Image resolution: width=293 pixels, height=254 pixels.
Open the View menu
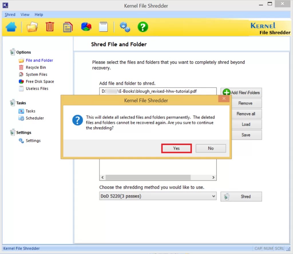coord(25,14)
